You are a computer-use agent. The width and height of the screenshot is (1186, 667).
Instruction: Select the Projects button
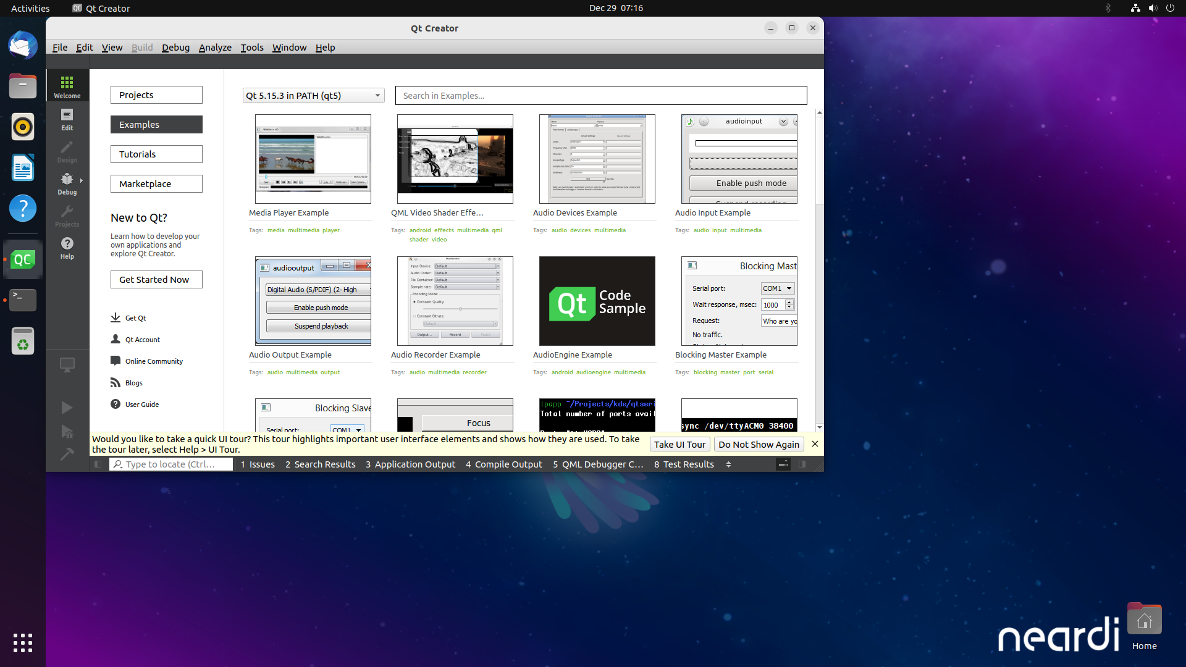(x=156, y=94)
